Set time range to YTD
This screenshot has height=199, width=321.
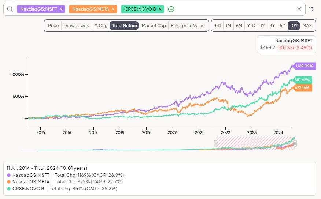click(251, 26)
